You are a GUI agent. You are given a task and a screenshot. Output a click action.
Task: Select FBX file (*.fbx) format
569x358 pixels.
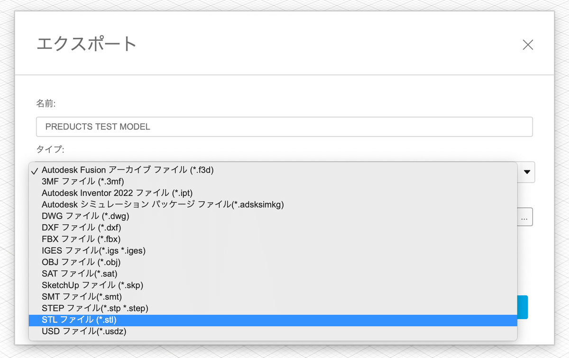click(273, 239)
